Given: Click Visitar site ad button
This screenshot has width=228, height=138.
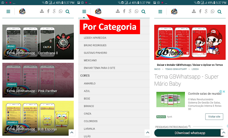Looking at the screenshot, I should pos(214,117).
